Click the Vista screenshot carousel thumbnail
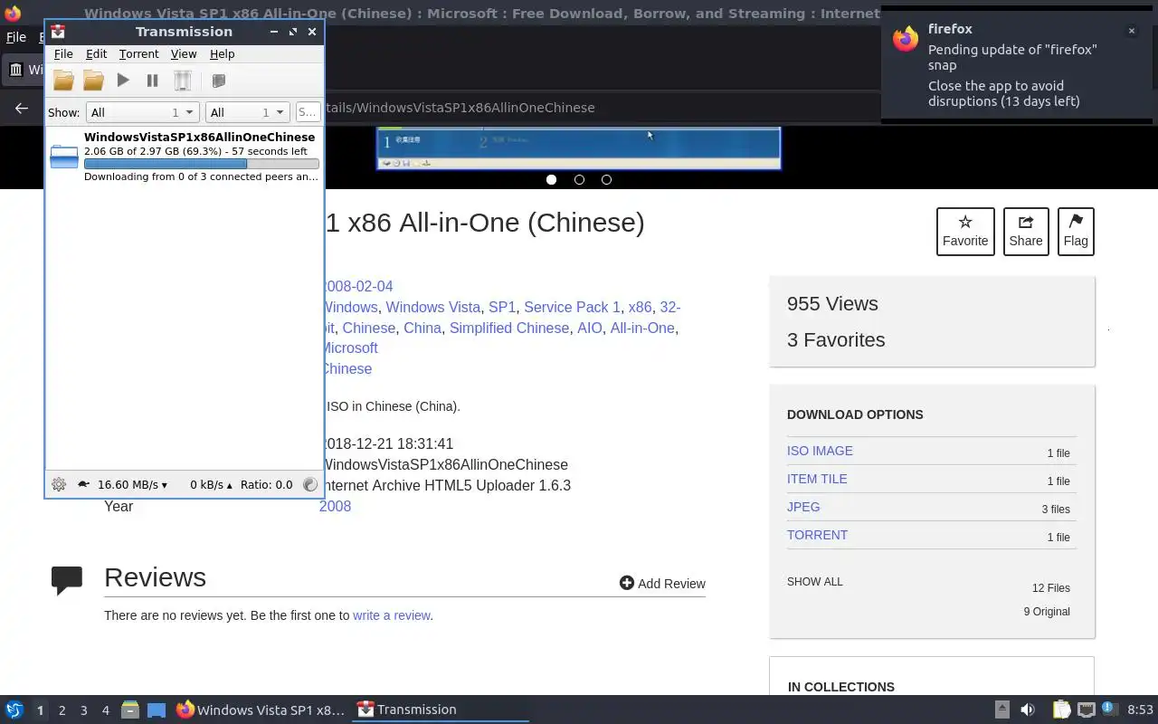Viewport: 1158px width, 724px height. pos(579,148)
